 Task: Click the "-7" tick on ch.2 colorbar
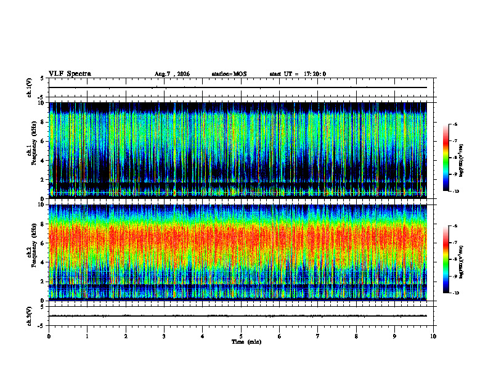pyautogui.click(x=455, y=243)
